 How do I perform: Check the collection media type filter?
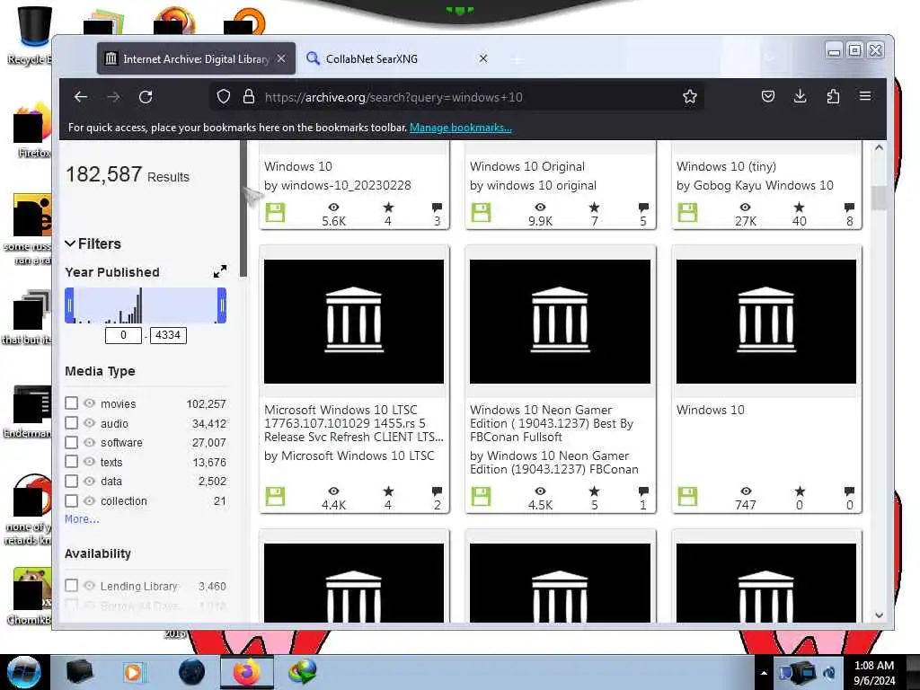tap(72, 500)
